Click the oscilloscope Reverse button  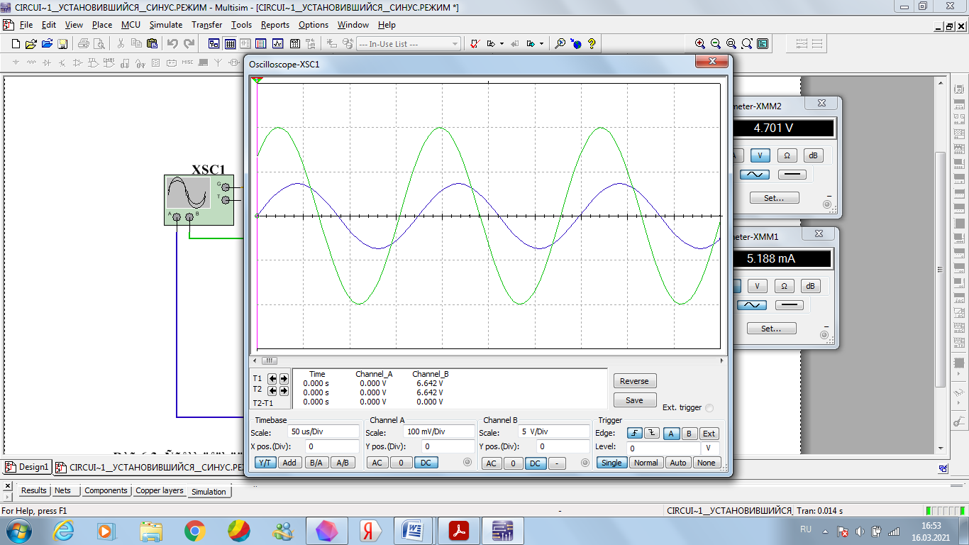coord(635,381)
